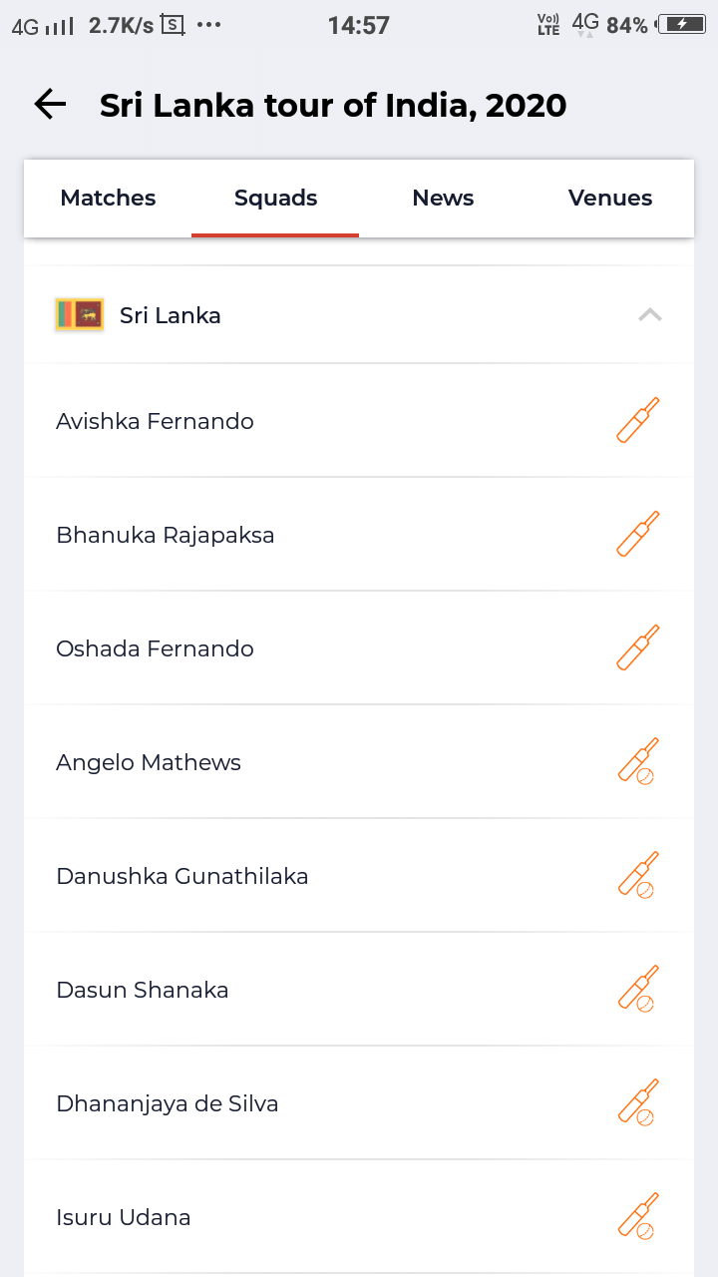This screenshot has height=1277, width=718.
Task: Click bat icon next to Bhanuka Rajapaksa
Action: pyautogui.click(x=638, y=534)
